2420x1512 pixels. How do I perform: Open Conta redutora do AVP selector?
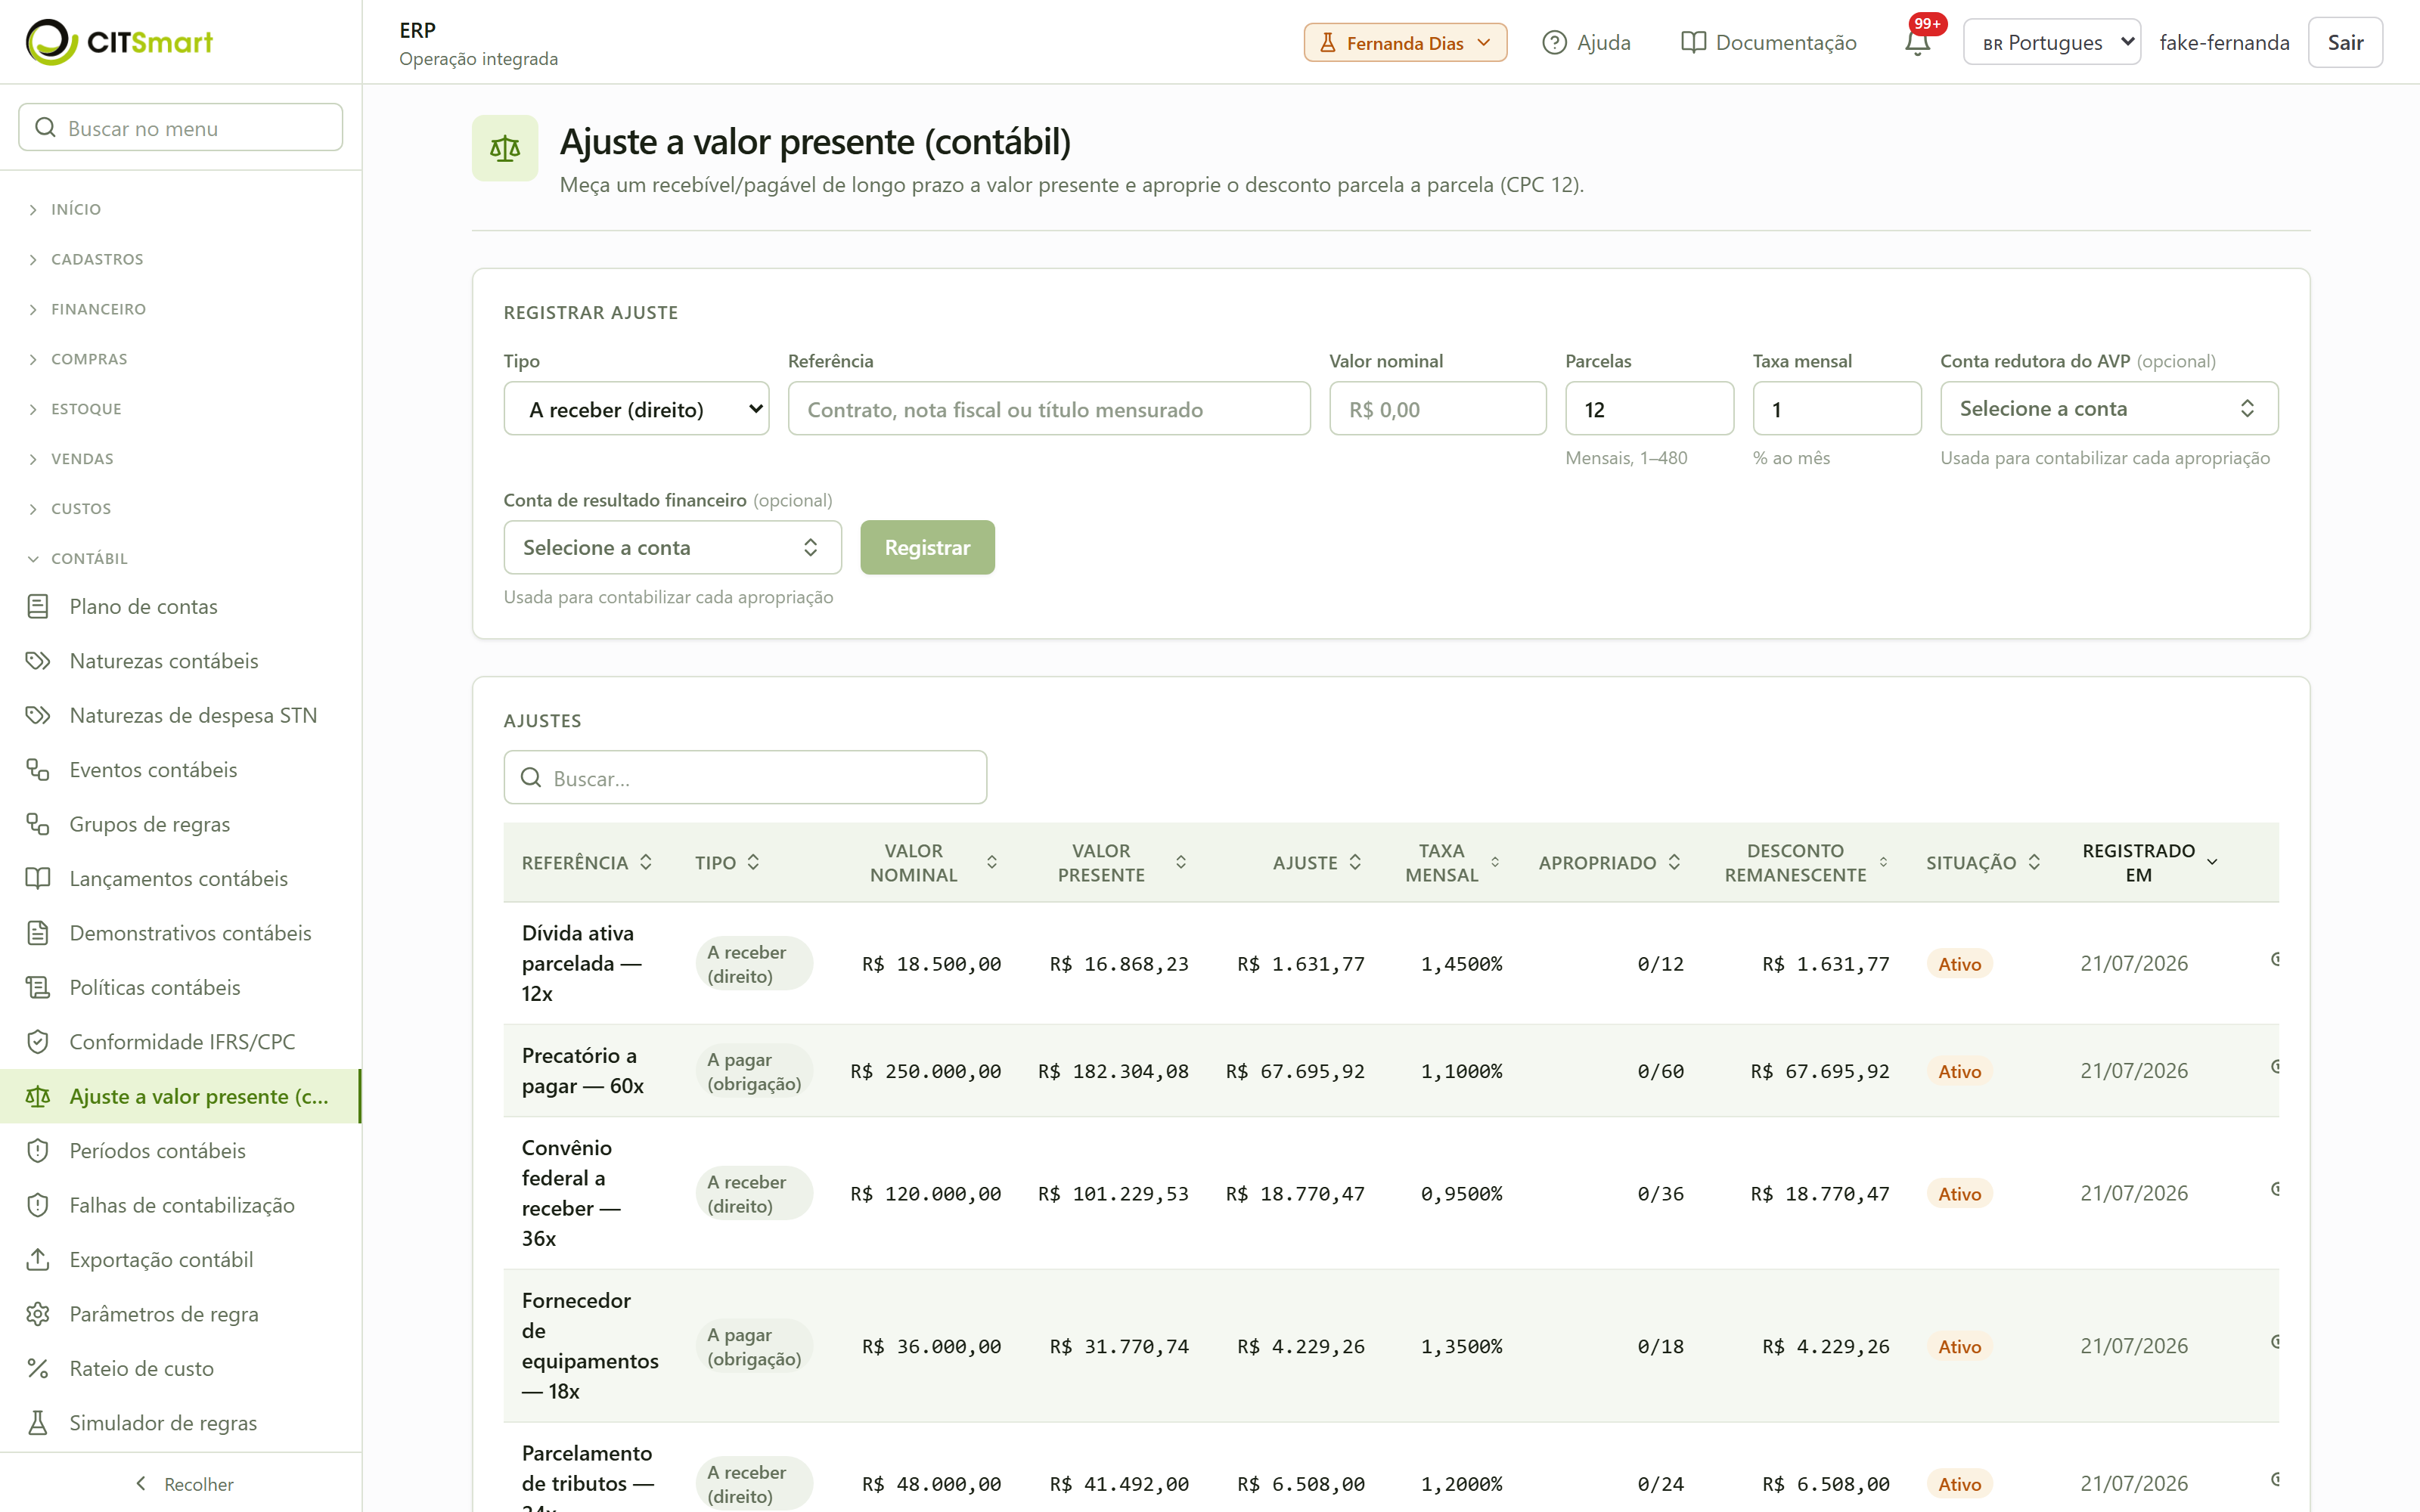(x=2108, y=408)
